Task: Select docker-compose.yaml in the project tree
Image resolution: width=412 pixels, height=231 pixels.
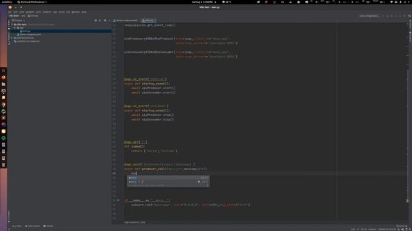Action: (29, 35)
